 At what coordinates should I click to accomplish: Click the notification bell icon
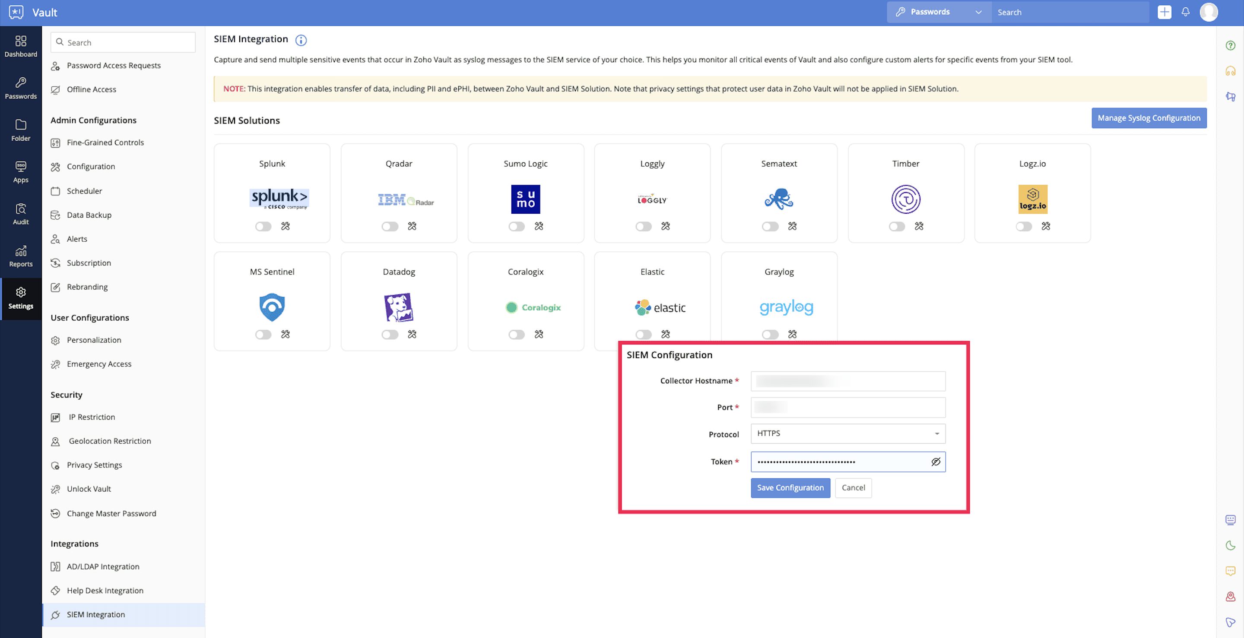(1185, 12)
